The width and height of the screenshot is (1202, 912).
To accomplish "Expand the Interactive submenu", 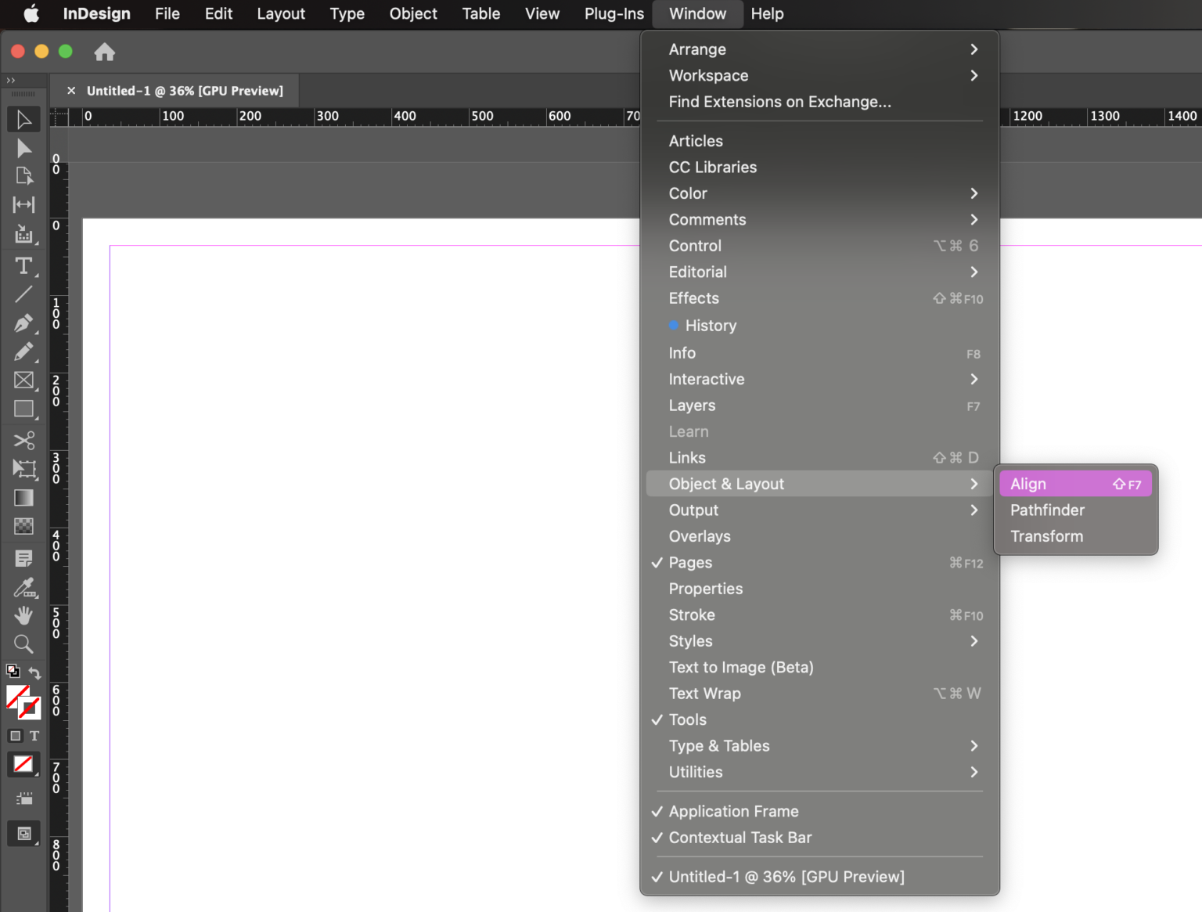I will coord(707,379).
